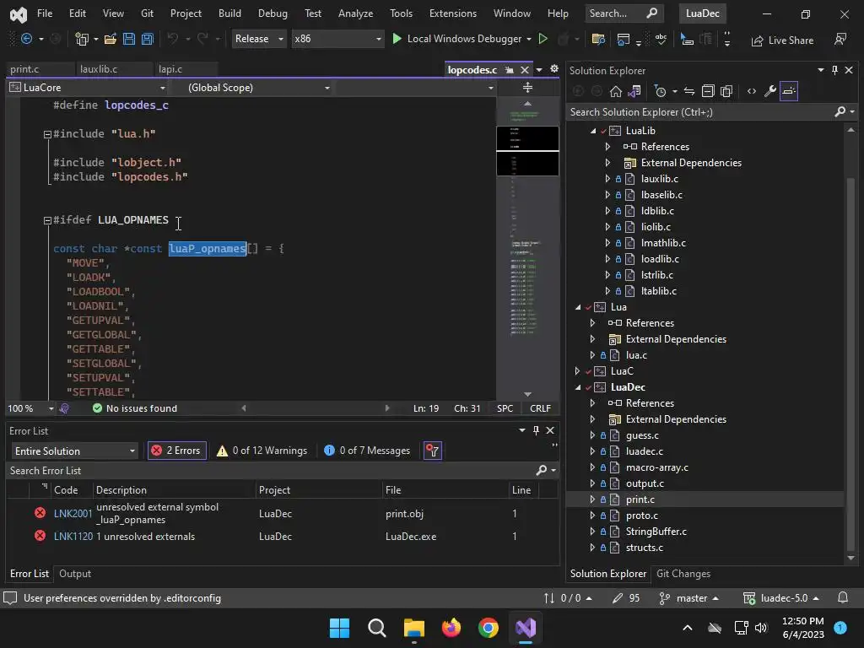Toggle the Preview Selected Items icon

[x=789, y=91]
